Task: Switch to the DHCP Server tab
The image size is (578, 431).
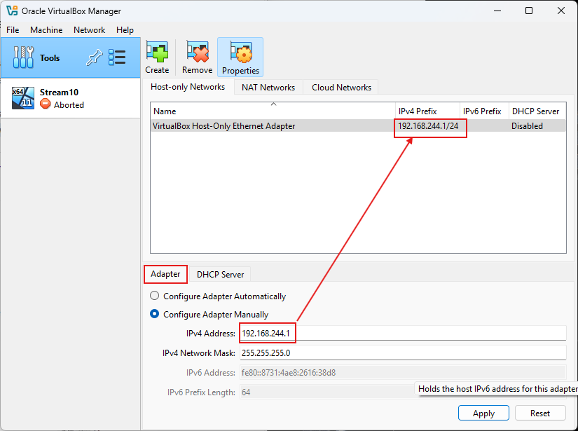Action: click(220, 274)
